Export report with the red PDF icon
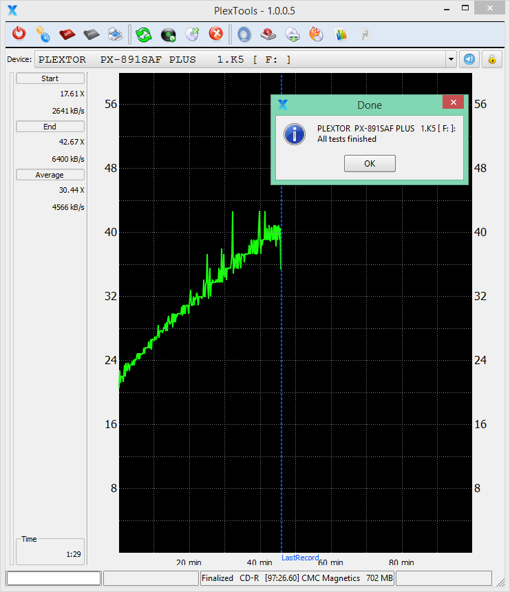This screenshot has width=510, height=592. [67, 34]
